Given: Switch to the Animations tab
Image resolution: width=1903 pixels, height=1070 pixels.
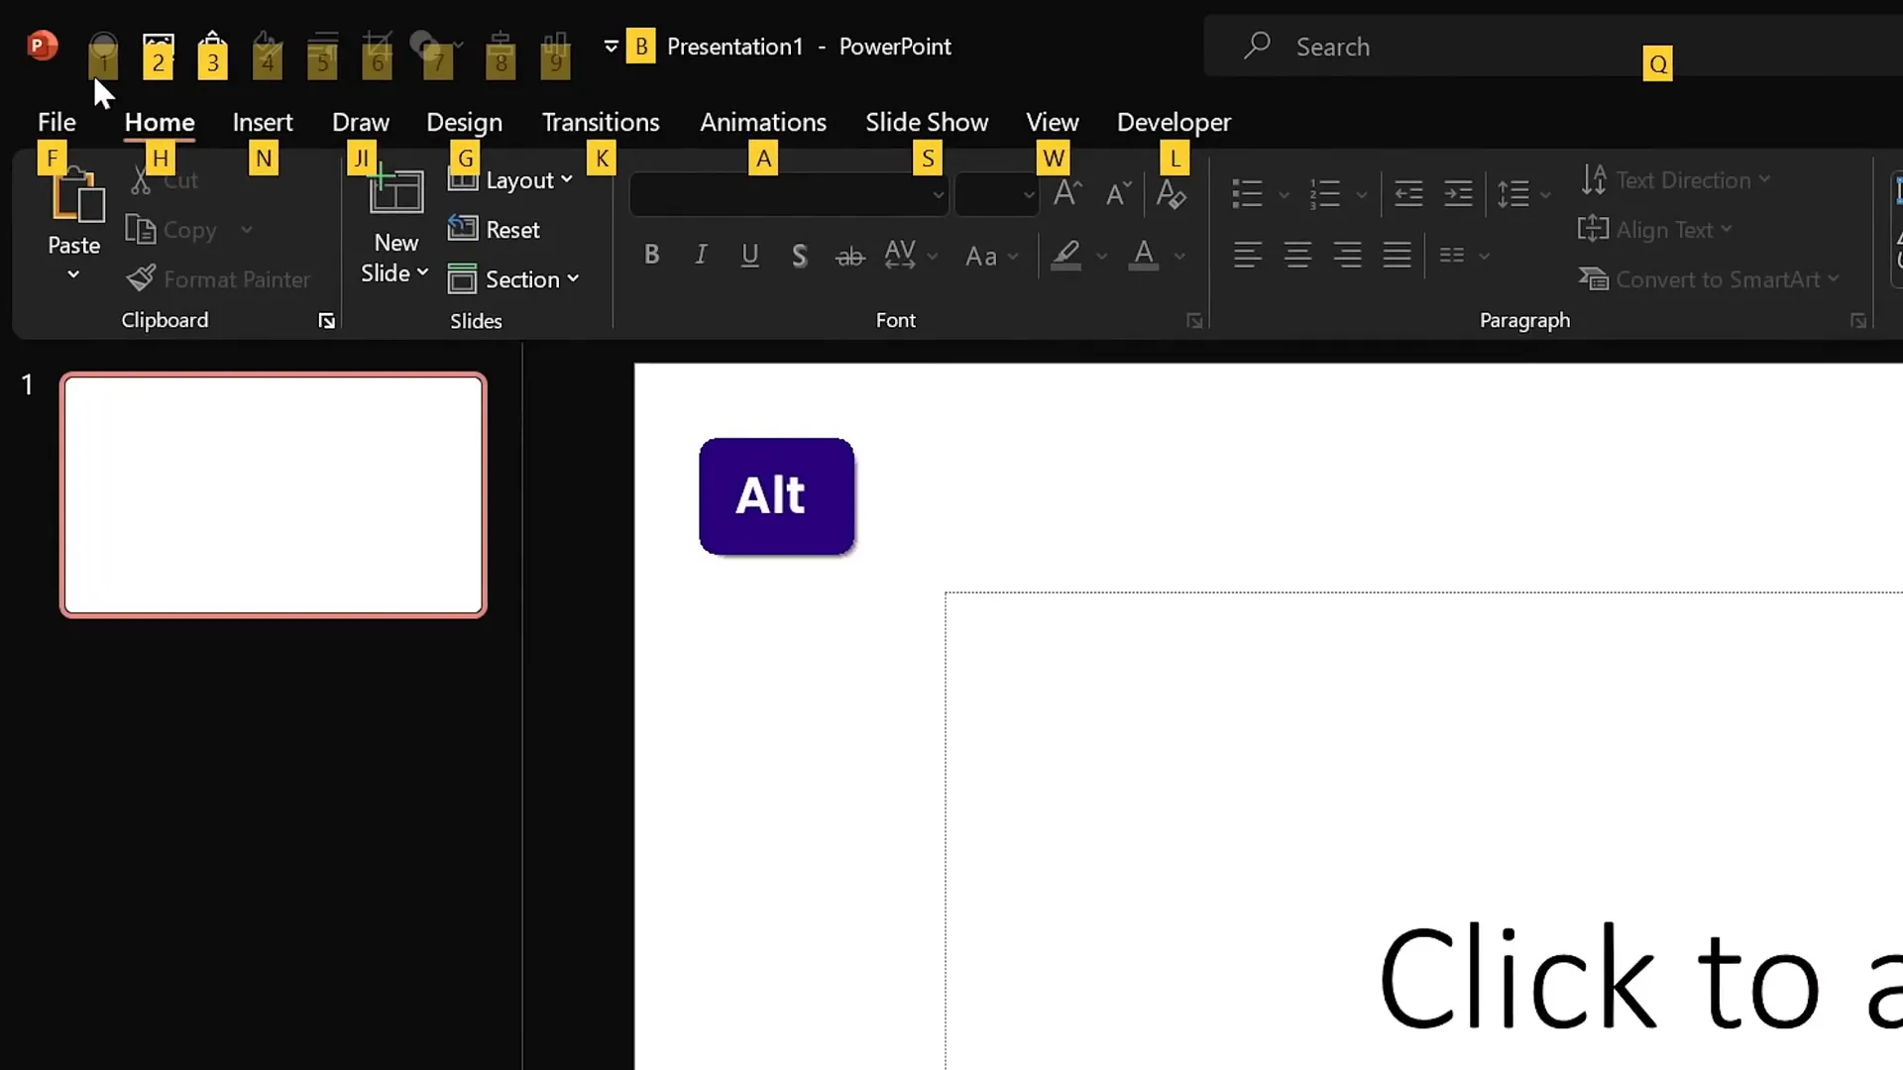Looking at the screenshot, I should [x=763, y=122].
